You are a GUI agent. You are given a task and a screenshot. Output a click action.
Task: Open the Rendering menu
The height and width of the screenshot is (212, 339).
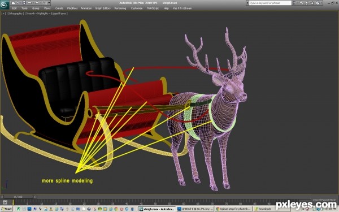pyautogui.click(x=120, y=8)
